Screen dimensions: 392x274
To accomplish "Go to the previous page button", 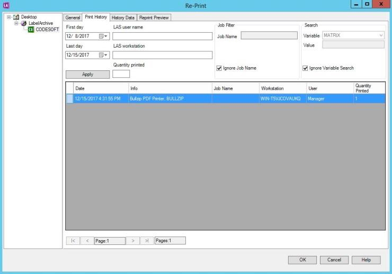I will coord(87,241).
